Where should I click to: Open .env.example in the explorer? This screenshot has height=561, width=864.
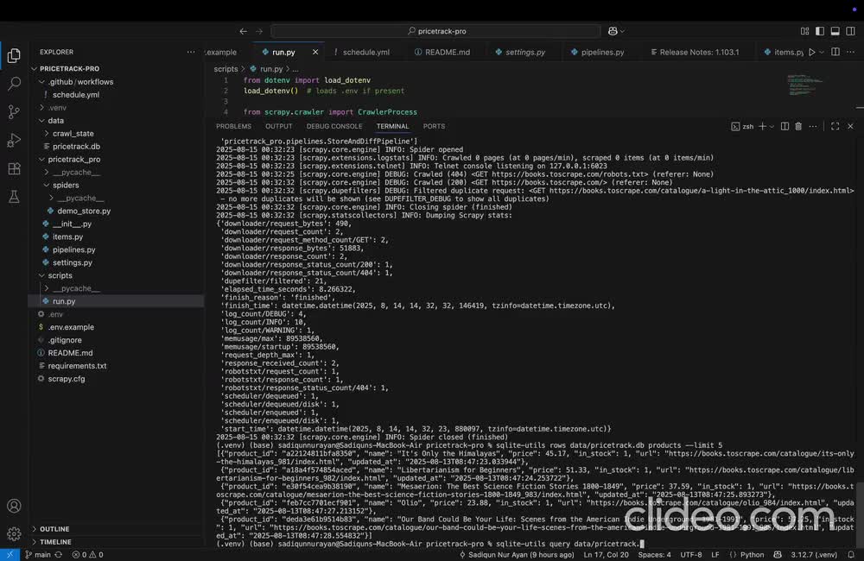click(117, 327)
